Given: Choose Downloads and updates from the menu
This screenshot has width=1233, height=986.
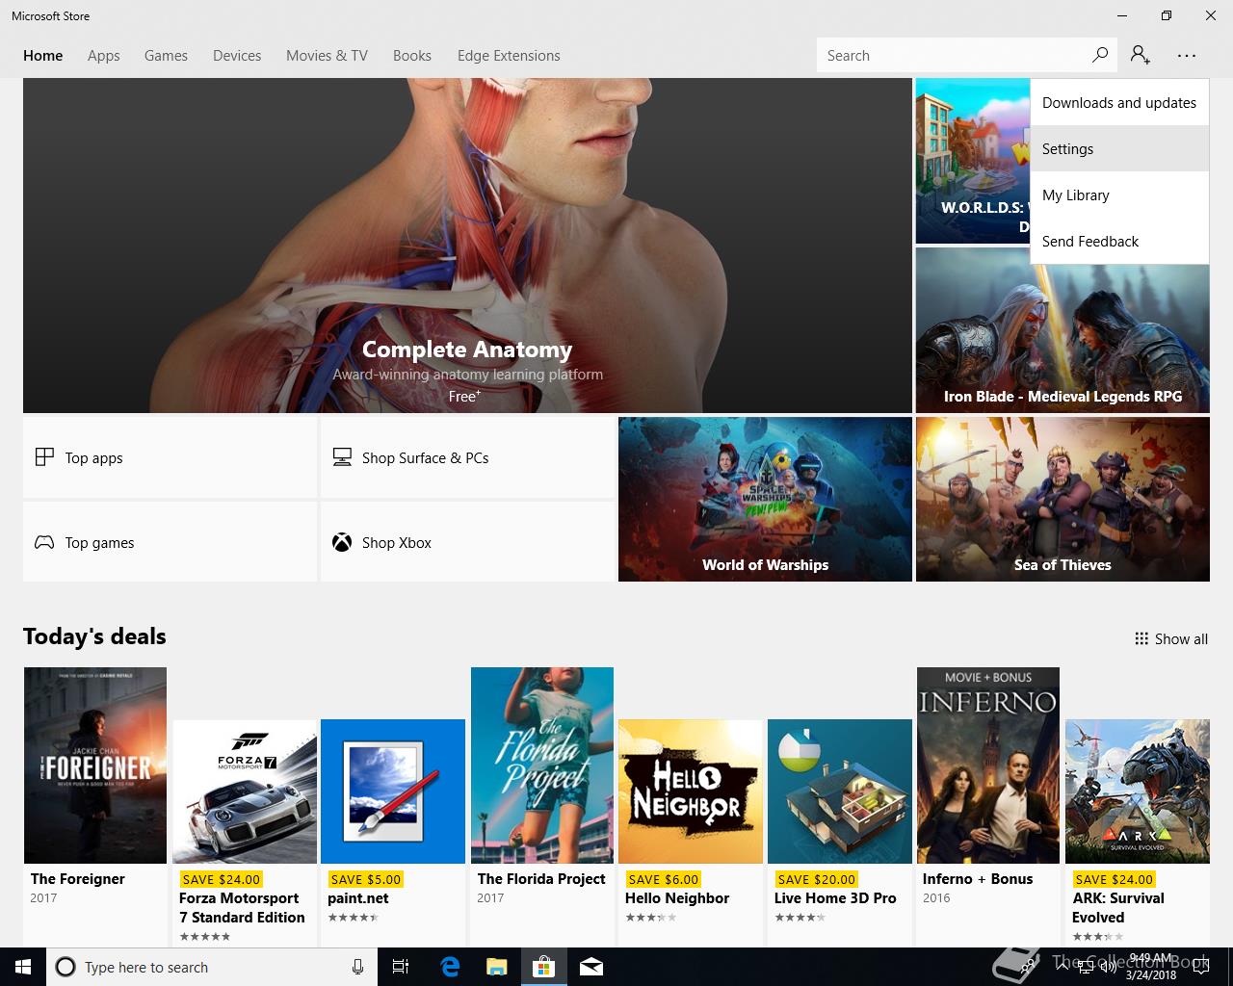Looking at the screenshot, I should [1119, 102].
